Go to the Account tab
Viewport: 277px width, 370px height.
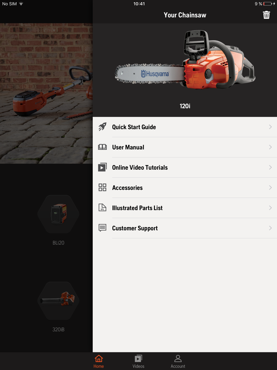178,361
